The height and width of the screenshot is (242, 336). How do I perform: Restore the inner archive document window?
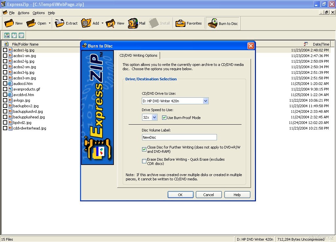pyautogui.click(x=326, y=12)
